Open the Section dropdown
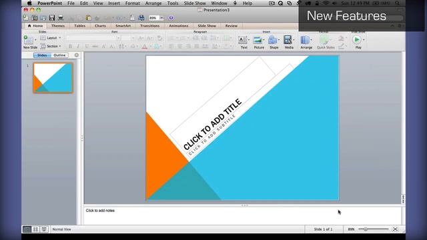 pos(51,46)
